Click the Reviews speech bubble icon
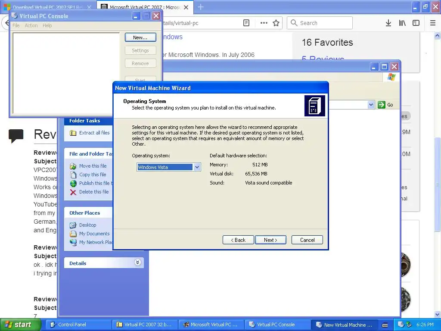Viewport: 441px width, 331px height. point(16,136)
